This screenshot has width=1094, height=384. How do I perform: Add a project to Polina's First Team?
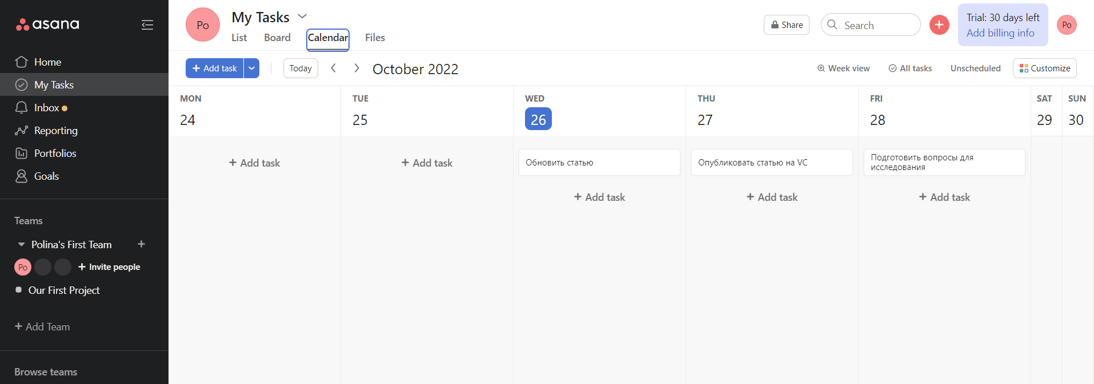141,244
